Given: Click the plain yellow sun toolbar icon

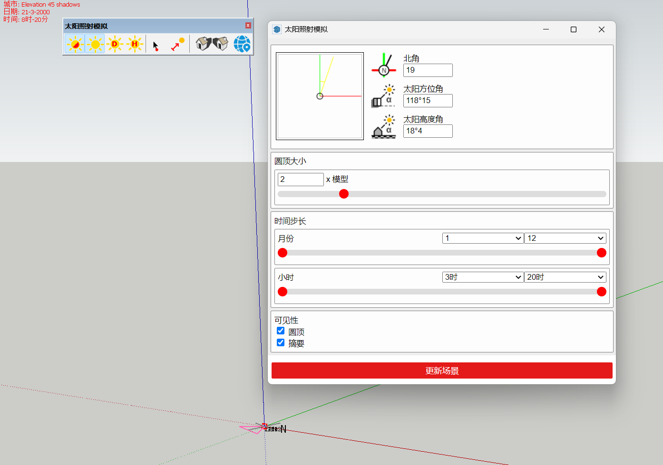Looking at the screenshot, I should (95, 44).
